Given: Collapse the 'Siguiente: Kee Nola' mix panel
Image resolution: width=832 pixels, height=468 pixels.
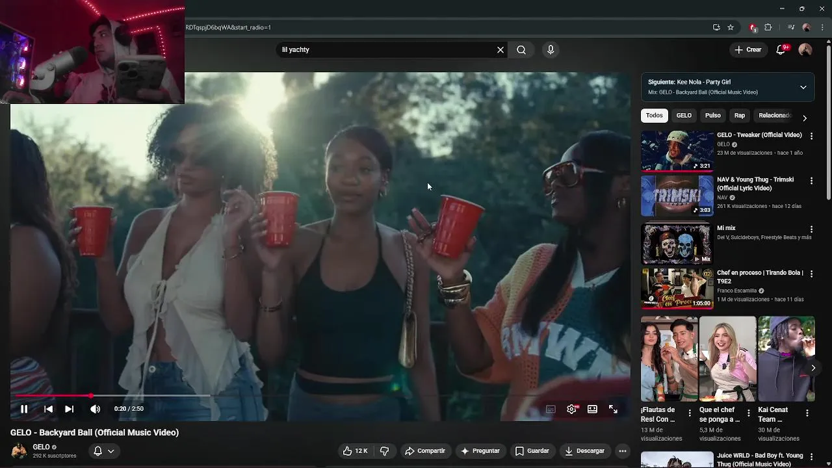Looking at the screenshot, I should [803, 87].
